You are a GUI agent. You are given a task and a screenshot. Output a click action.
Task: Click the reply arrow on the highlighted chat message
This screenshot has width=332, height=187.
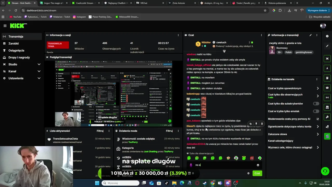[x=250, y=124]
